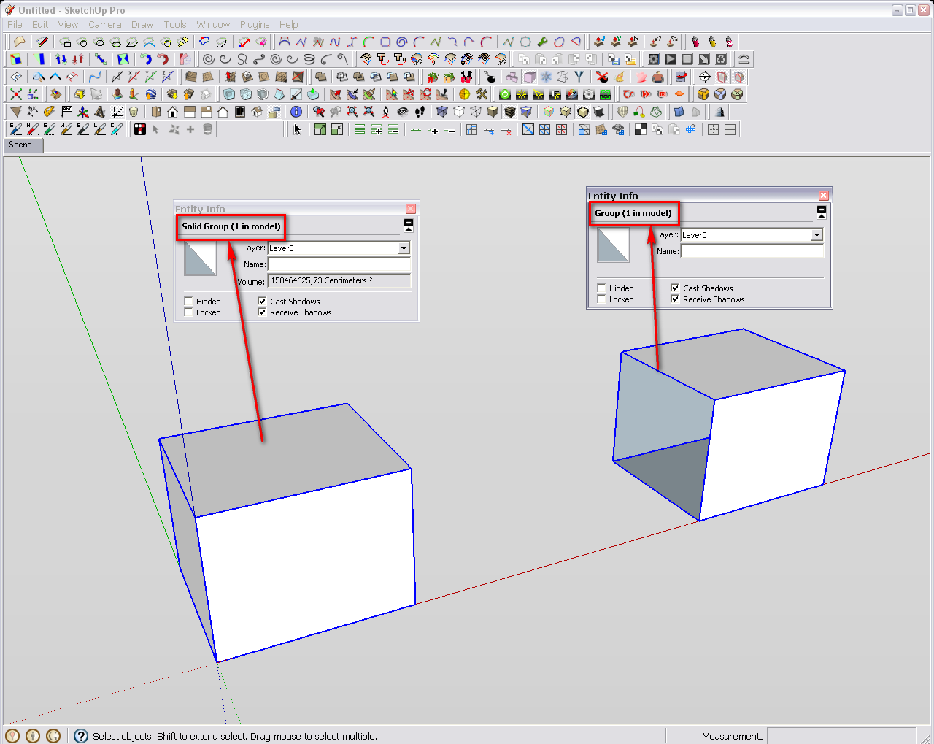934x744 pixels.
Task: Open the Help menu
Action: click(289, 24)
